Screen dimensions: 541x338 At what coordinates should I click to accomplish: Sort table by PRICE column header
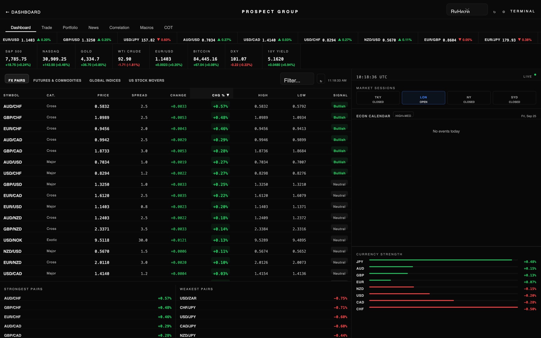tap(103, 95)
